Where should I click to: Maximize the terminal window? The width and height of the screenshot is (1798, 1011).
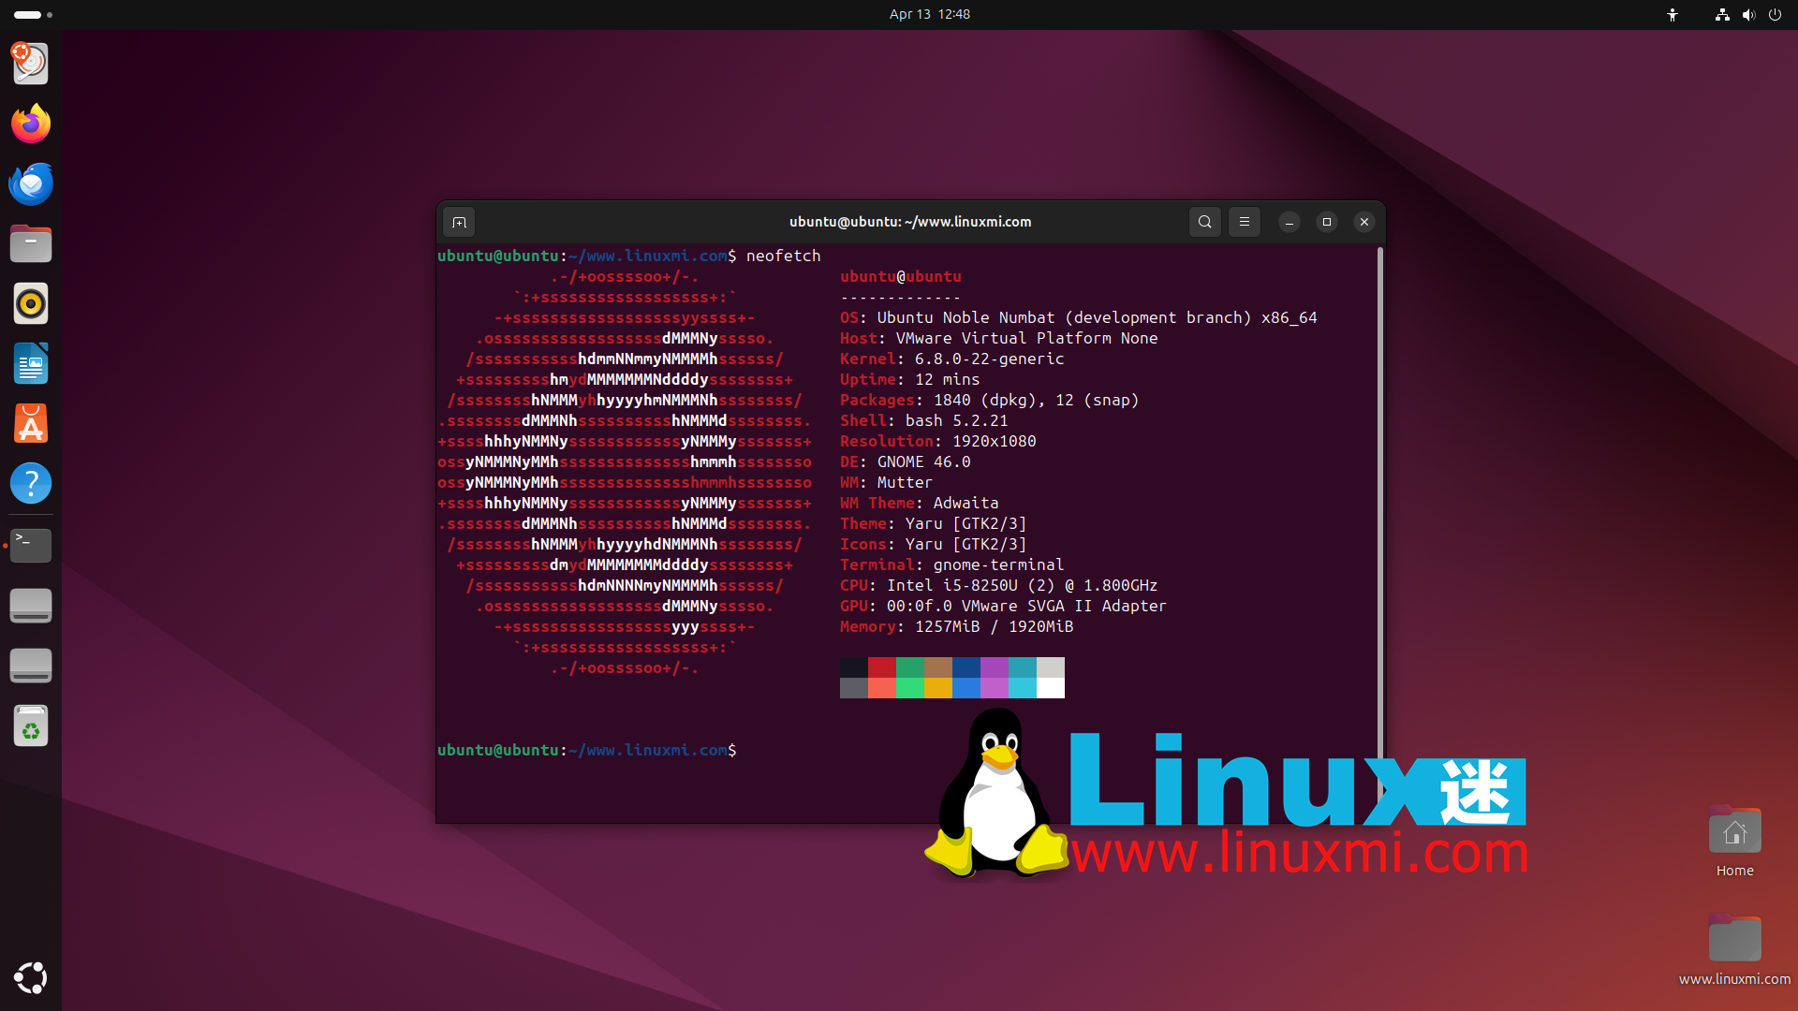click(x=1327, y=222)
